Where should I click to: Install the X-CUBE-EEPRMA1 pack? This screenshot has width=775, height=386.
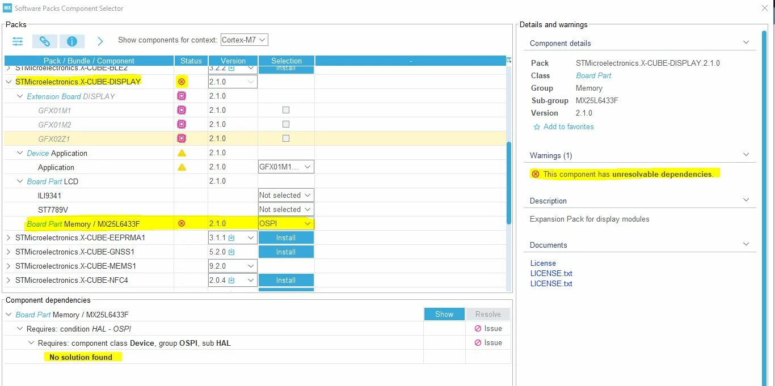(286, 237)
